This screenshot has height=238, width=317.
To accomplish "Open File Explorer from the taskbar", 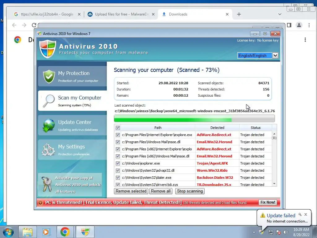I will coord(28,232).
